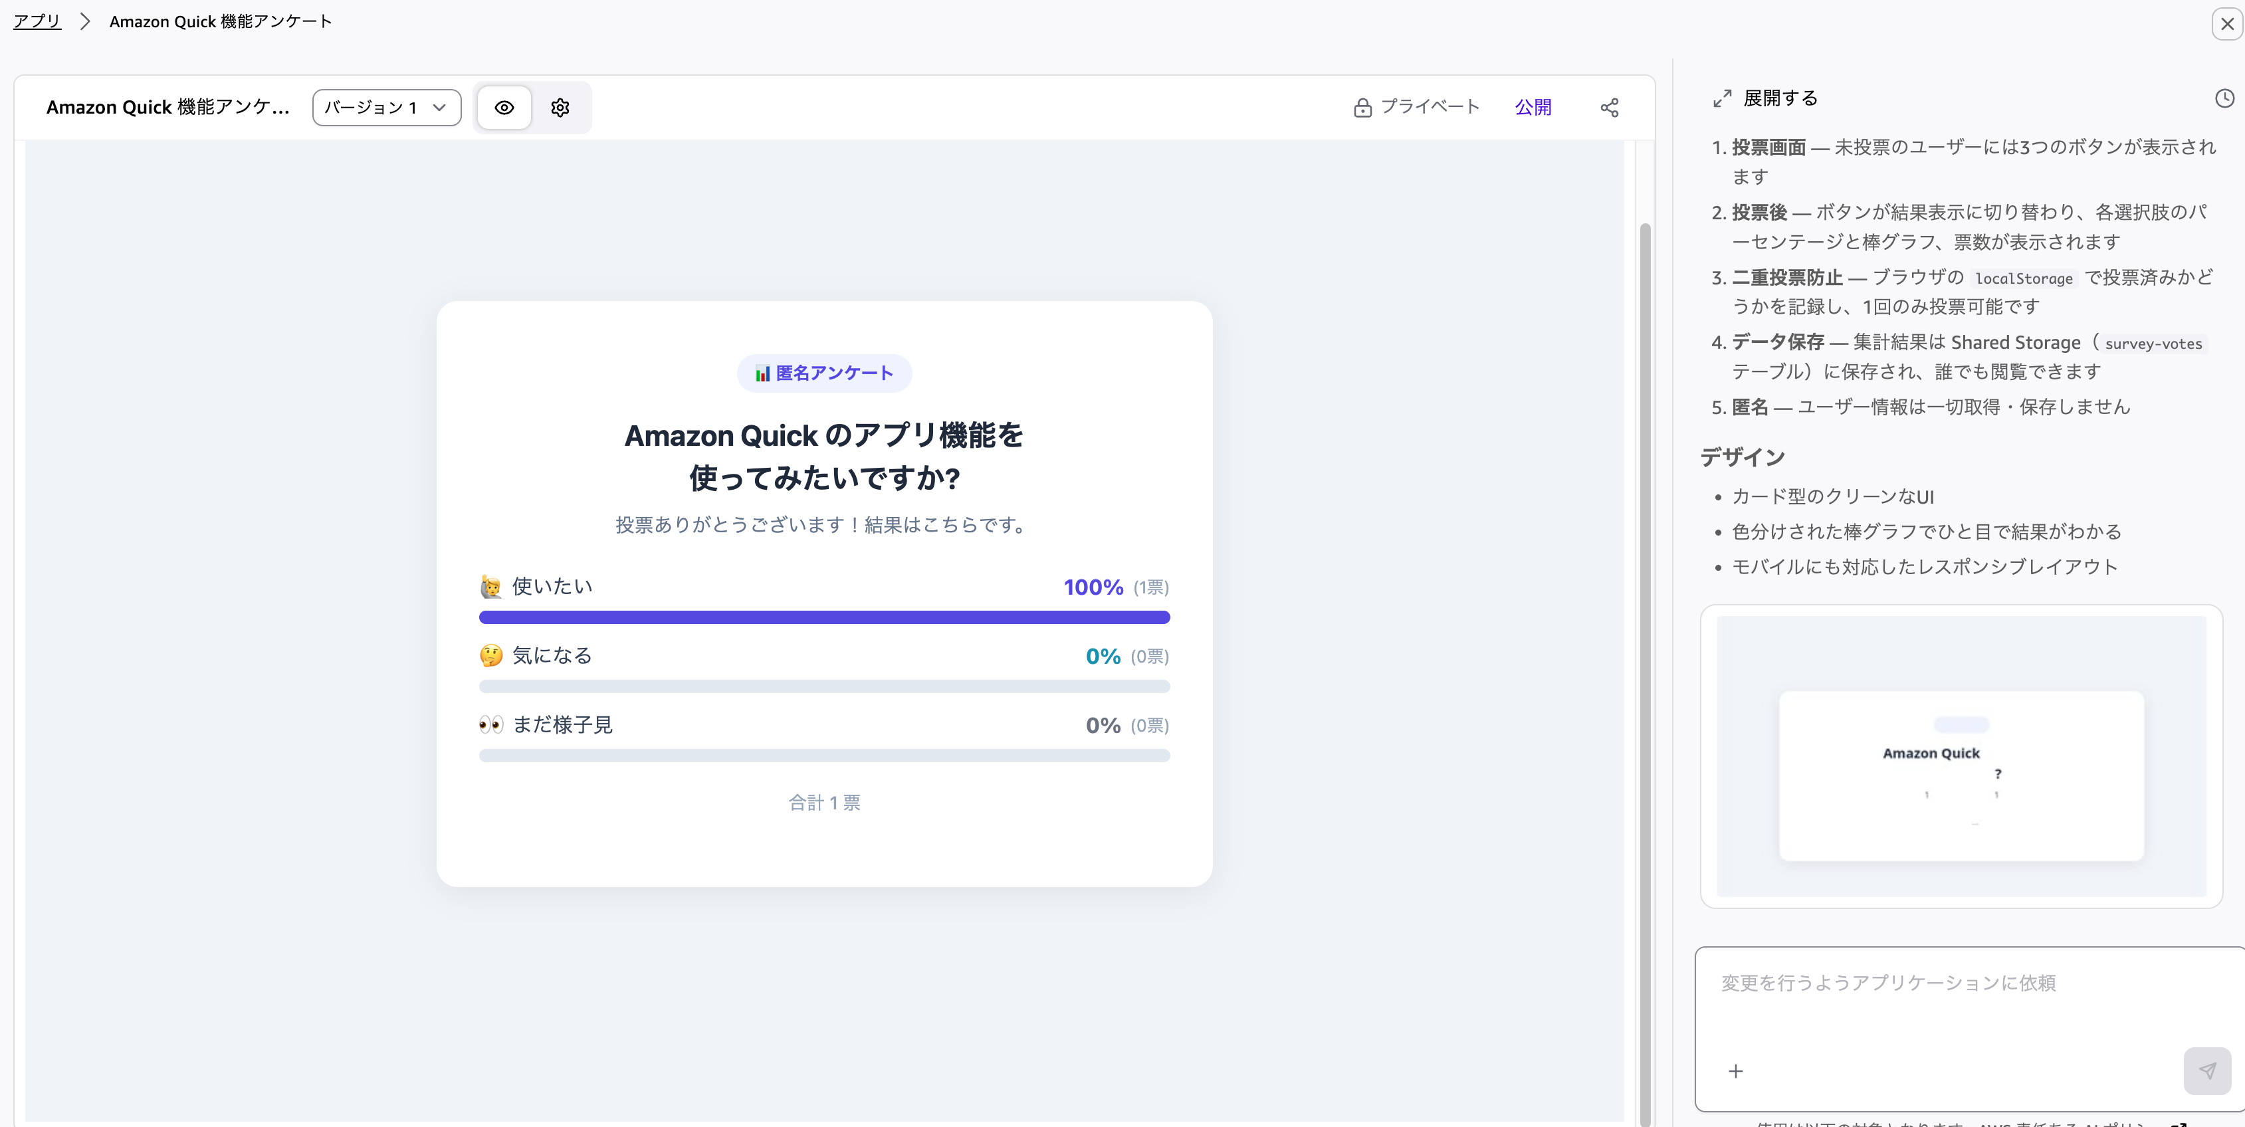Click the プライベート label
The width and height of the screenshot is (2245, 1127).
click(x=1430, y=106)
